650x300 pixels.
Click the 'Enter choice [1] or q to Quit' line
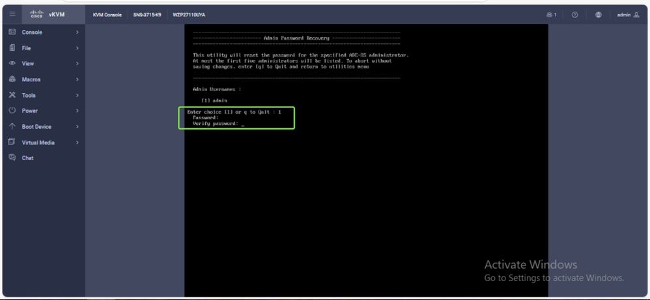click(x=234, y=113)
